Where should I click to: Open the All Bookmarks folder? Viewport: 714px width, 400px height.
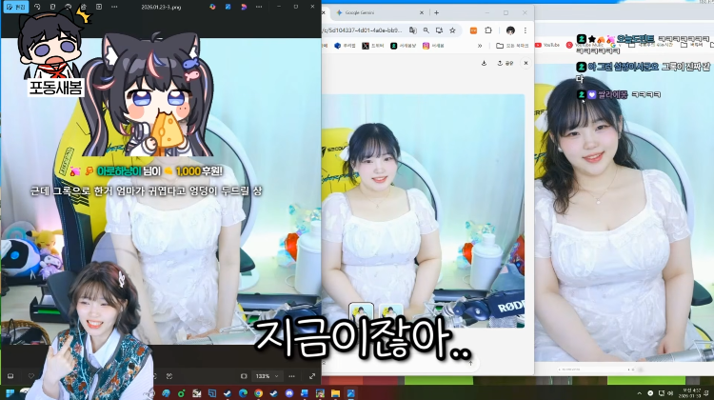pos(512,46)
